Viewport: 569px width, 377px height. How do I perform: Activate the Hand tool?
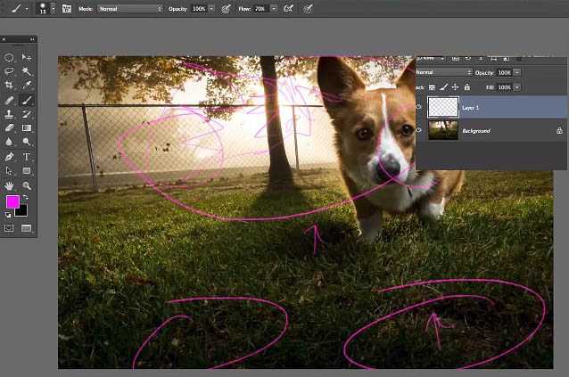9,184
